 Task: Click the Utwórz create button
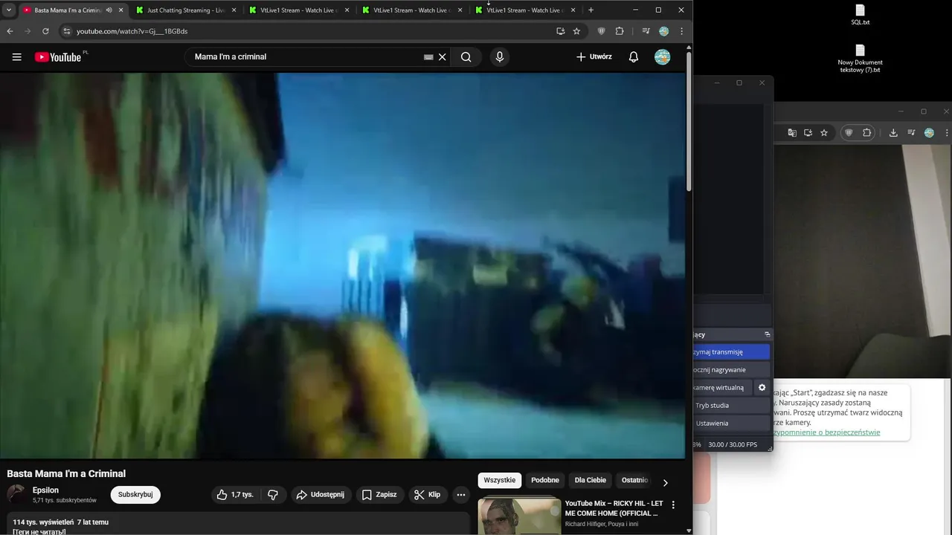click(x=594, y=57)
